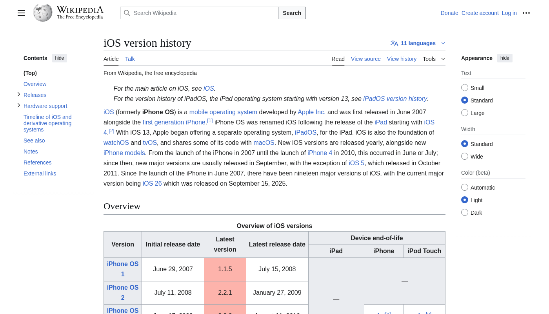This screenshot has width=549, height=314.
Task: Switch to the Talk tab
Action: pyautogui.click(x=130, y=59)
